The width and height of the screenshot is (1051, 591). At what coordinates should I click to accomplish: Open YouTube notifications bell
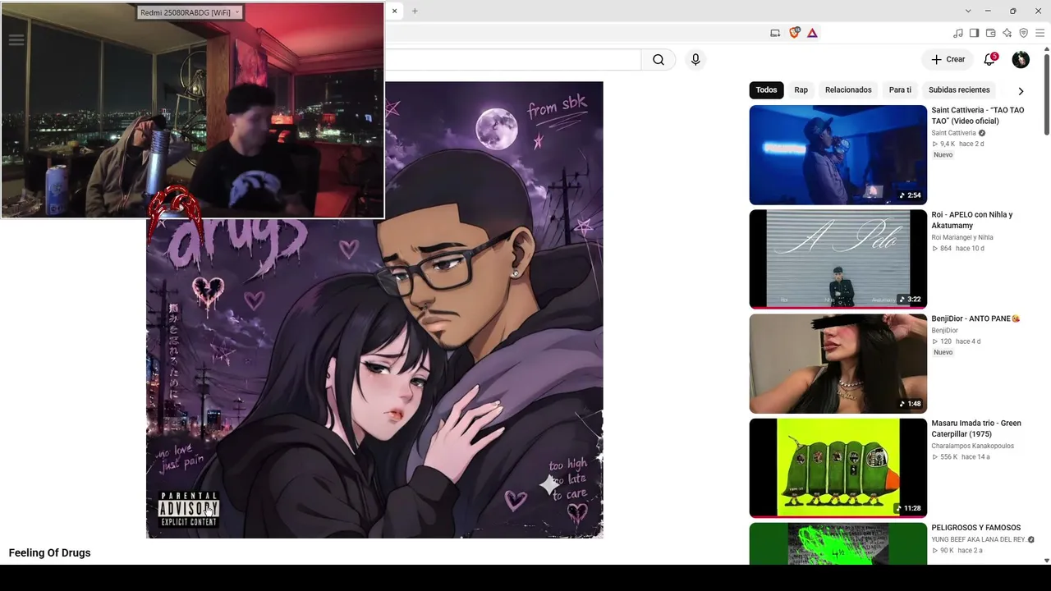pyautogui.click(x=989, y=60)
